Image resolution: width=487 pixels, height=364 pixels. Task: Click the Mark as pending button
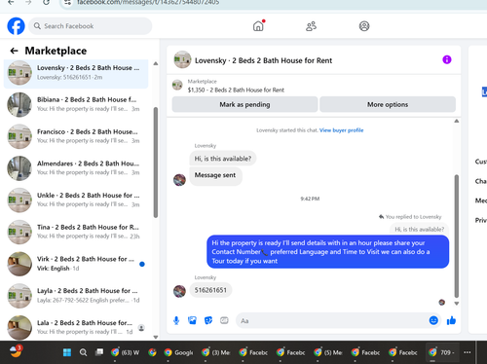click(244, 104)
